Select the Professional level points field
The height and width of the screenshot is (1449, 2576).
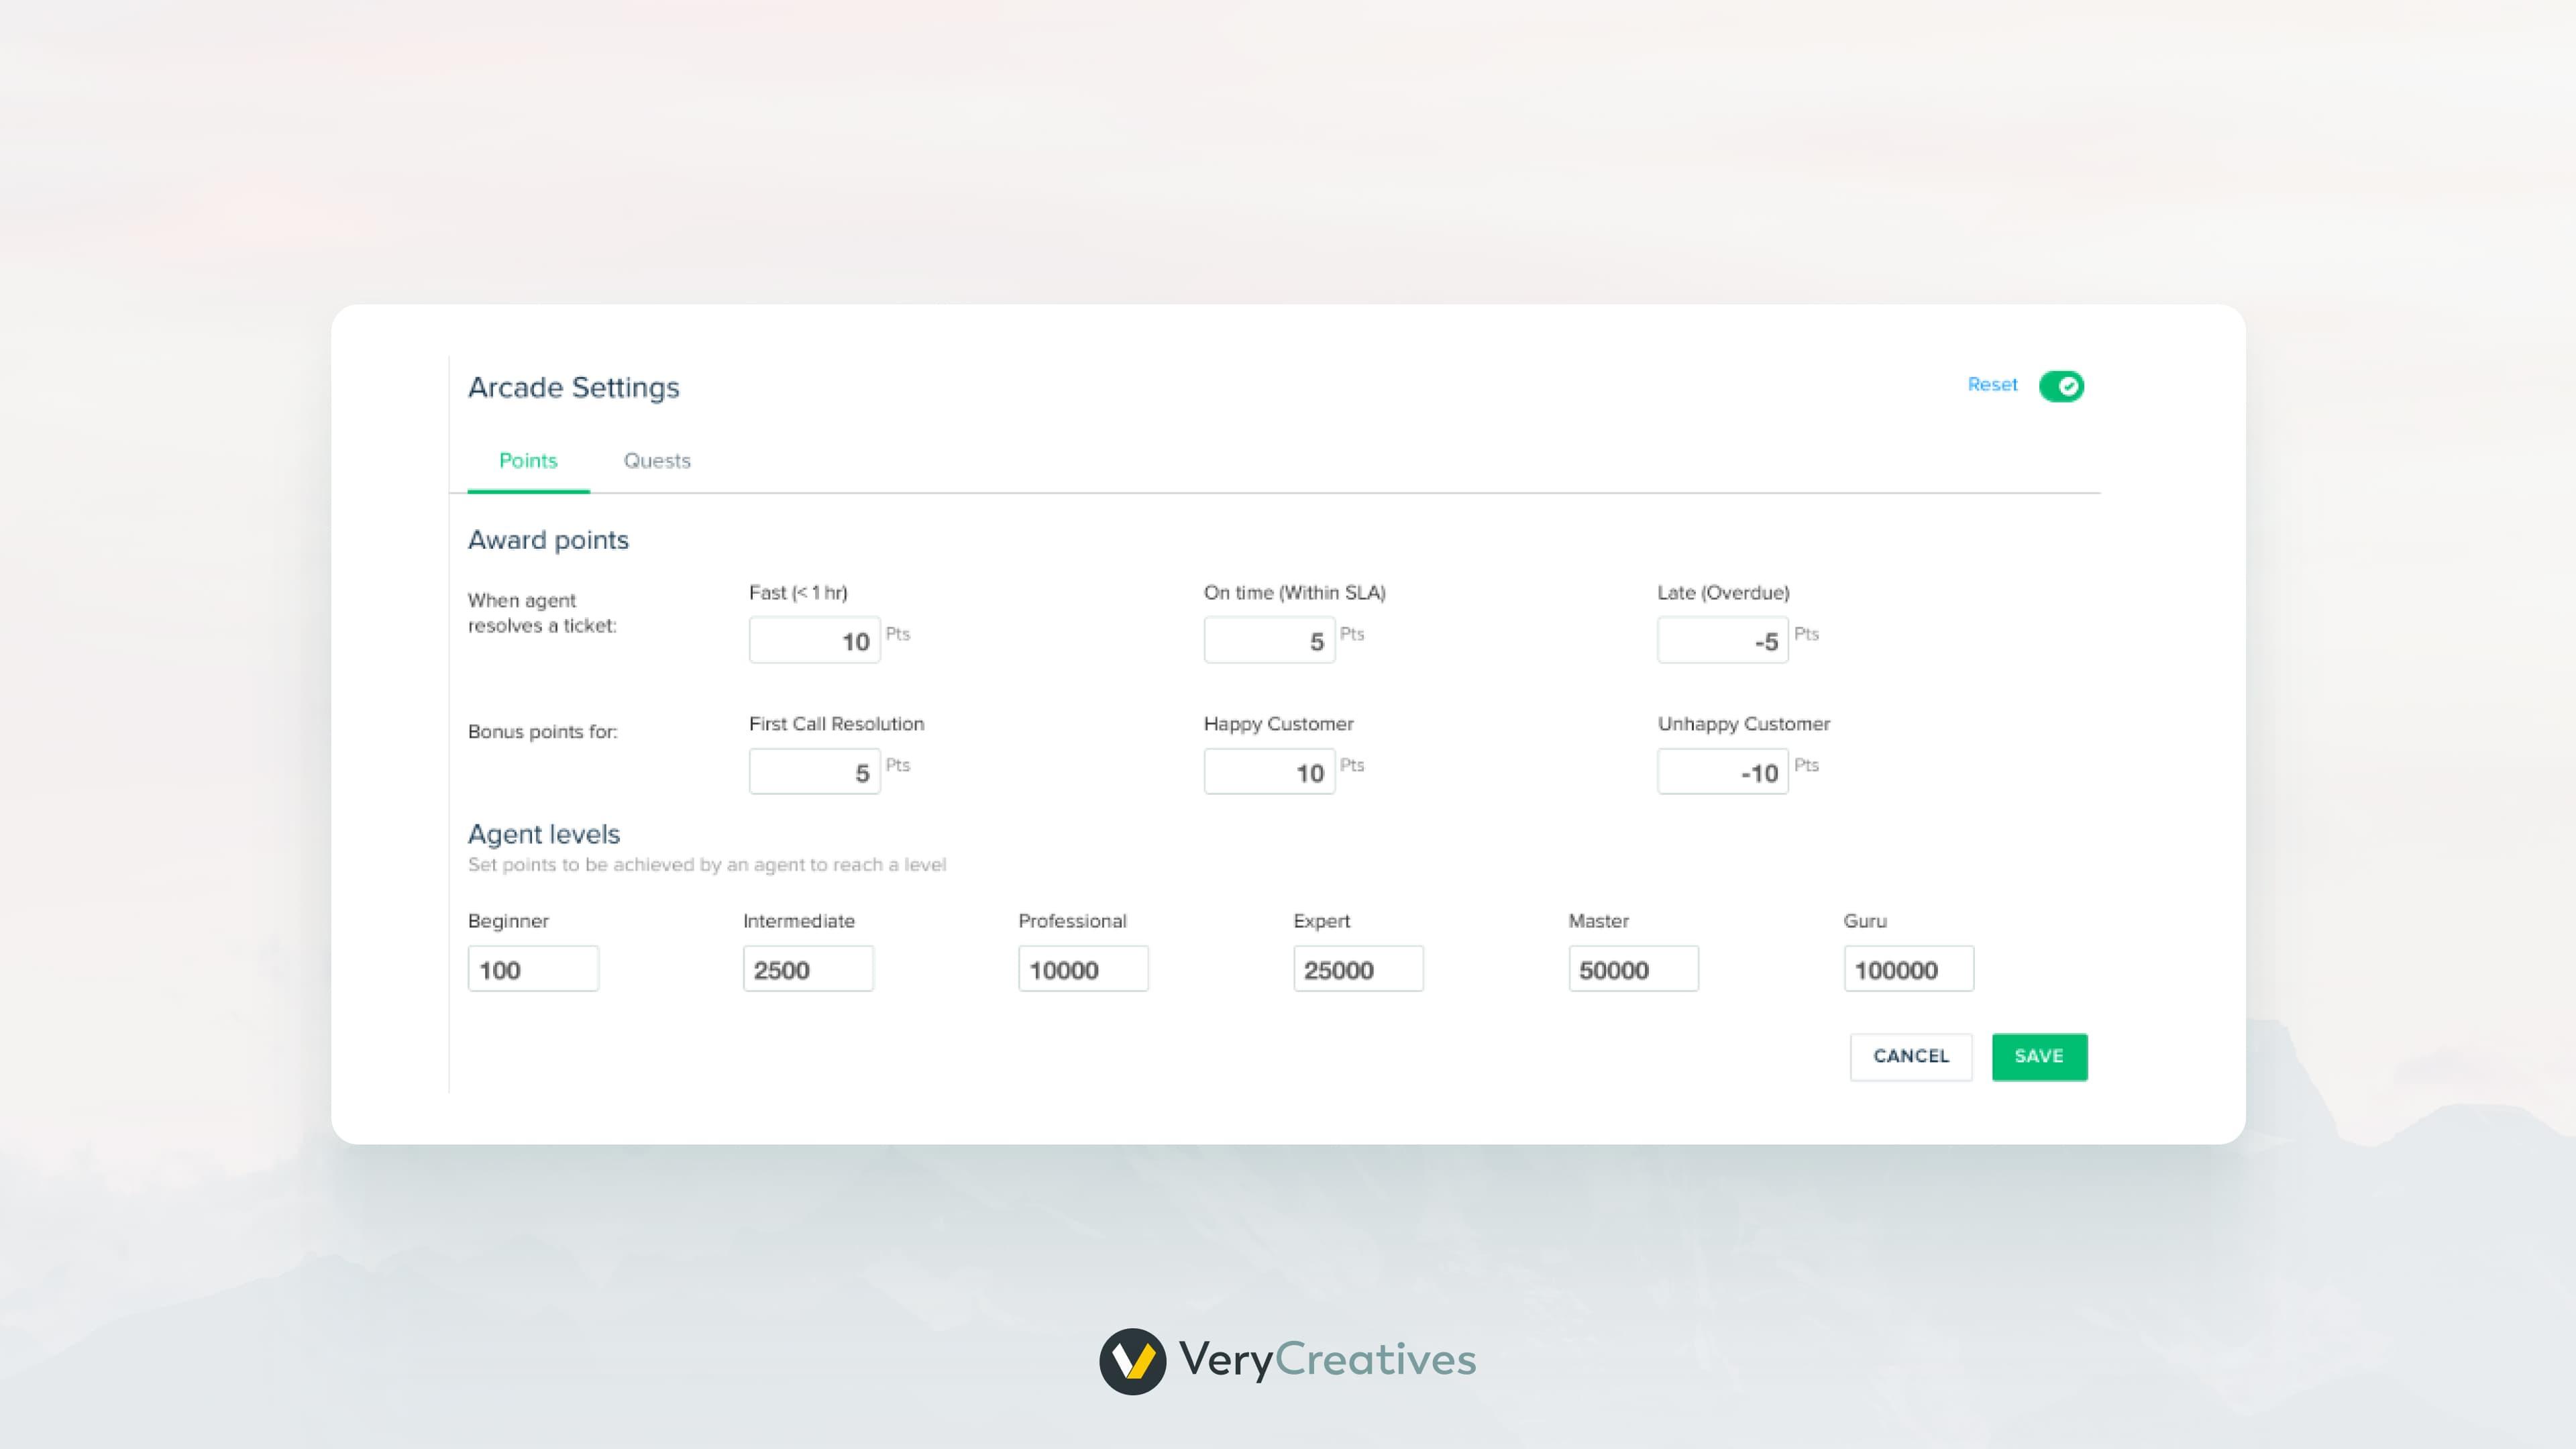(1083, 968)
